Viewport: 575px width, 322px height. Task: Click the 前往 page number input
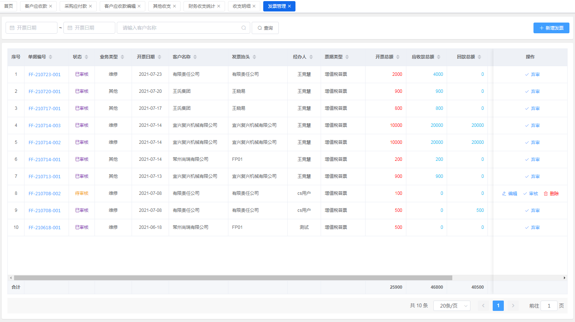pyautogui.click(x=549, y=306)
